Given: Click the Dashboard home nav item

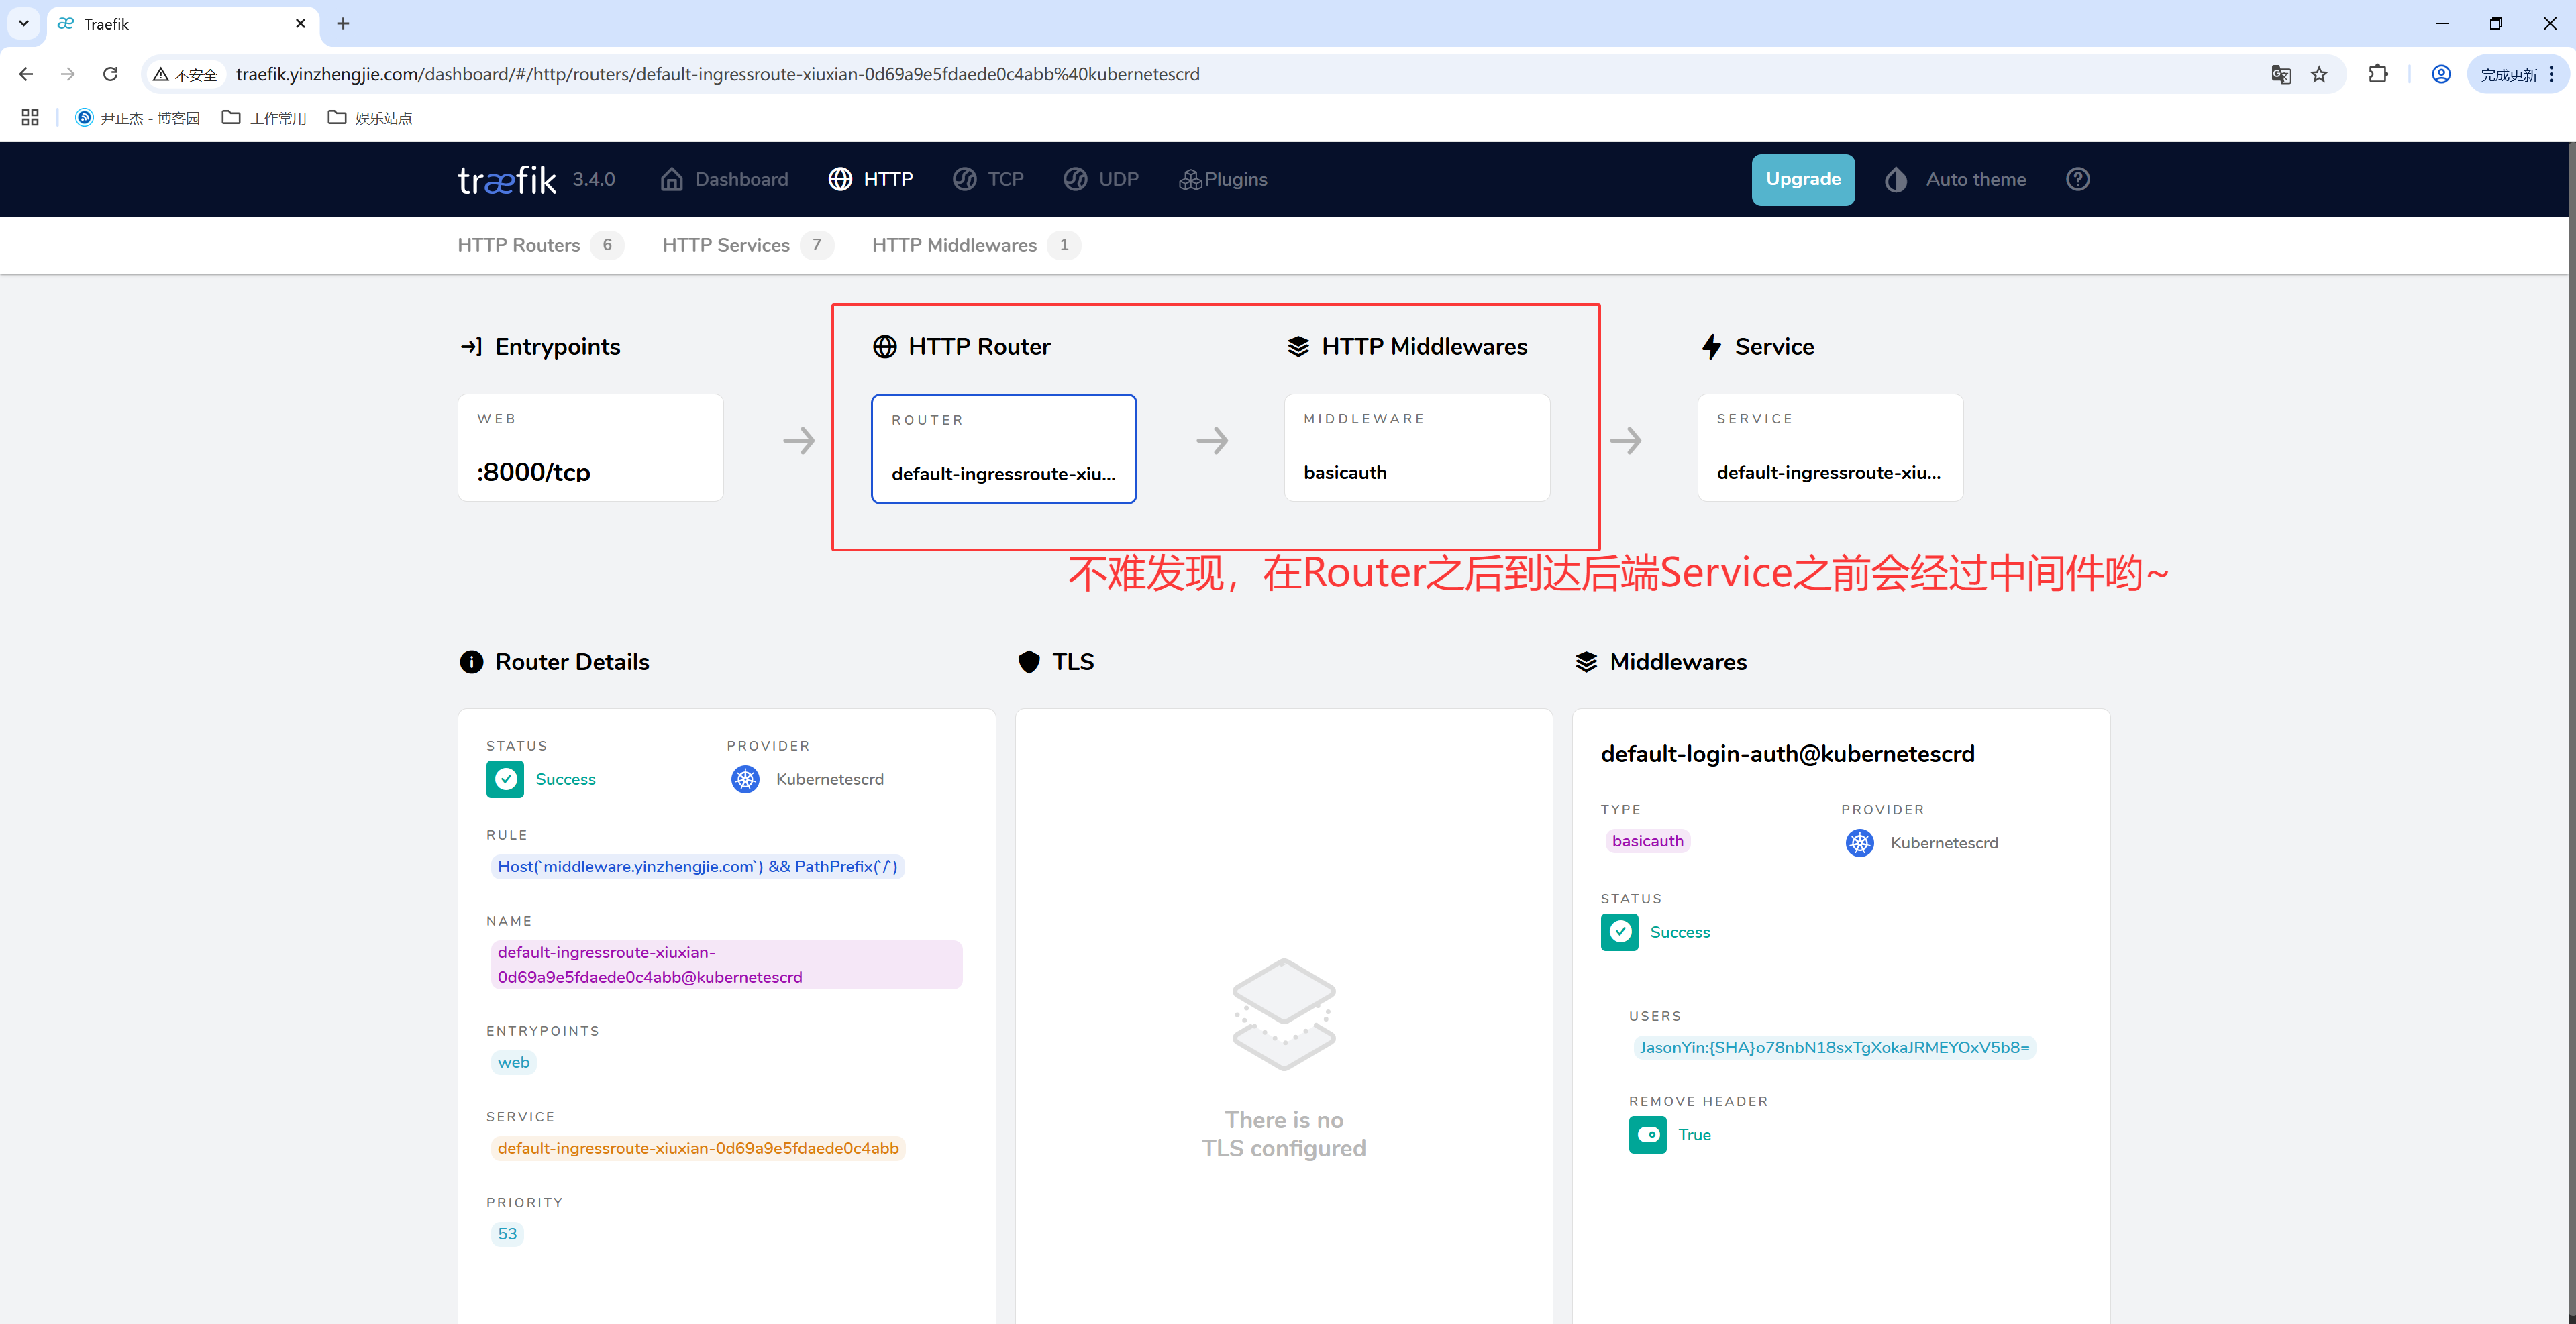Looking at the screenshot, I should 724,180.
